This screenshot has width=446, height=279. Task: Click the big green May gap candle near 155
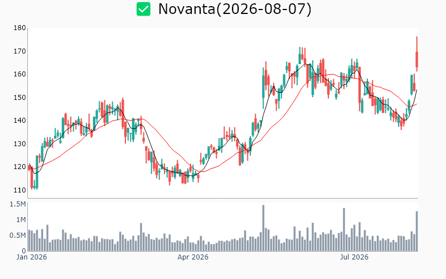[263, 86]
